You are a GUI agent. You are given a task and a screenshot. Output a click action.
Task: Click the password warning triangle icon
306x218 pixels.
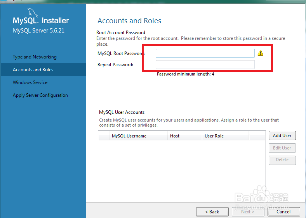pos(260,53)
